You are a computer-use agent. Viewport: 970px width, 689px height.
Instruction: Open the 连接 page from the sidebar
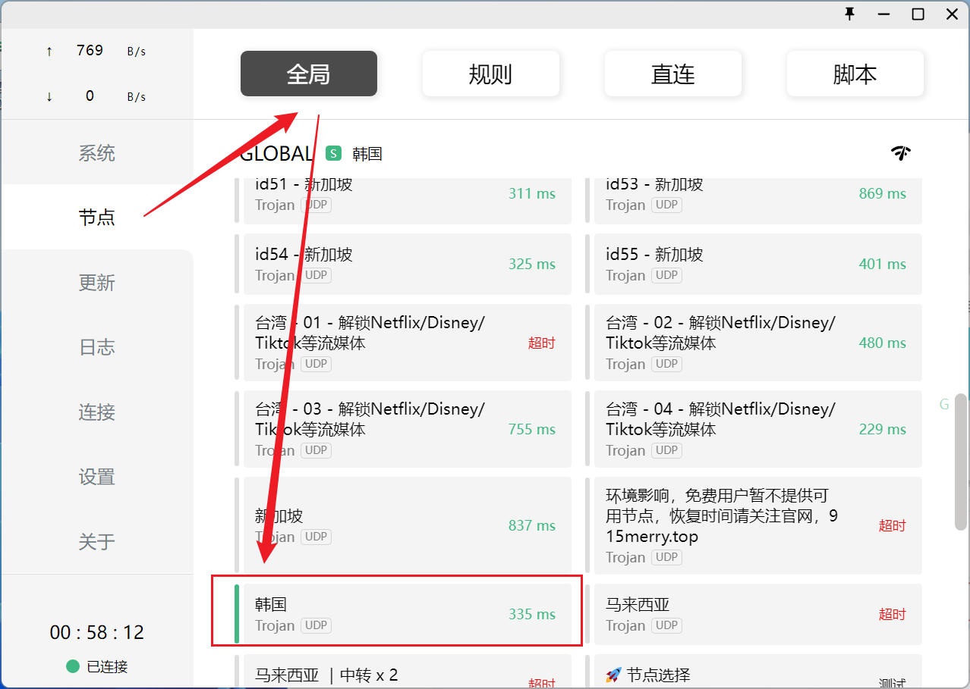click(96, 412)
